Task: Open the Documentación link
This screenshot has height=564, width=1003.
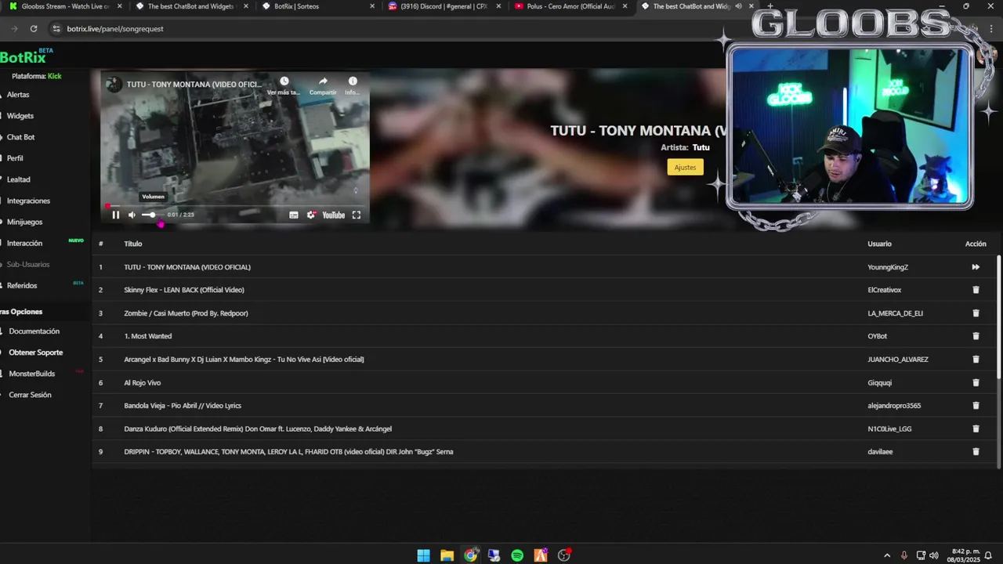Action: click(x=34, y=331)
